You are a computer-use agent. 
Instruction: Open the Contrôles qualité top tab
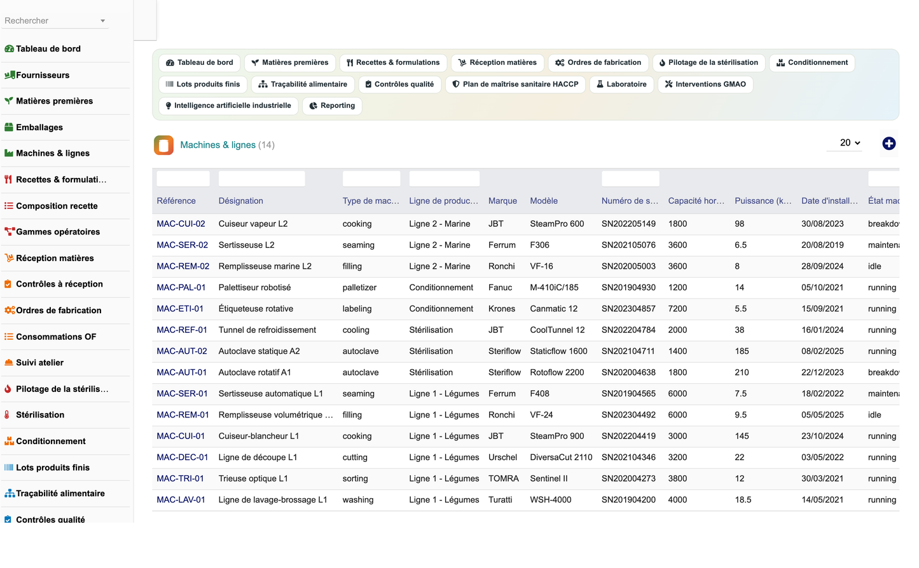[400, 85]
